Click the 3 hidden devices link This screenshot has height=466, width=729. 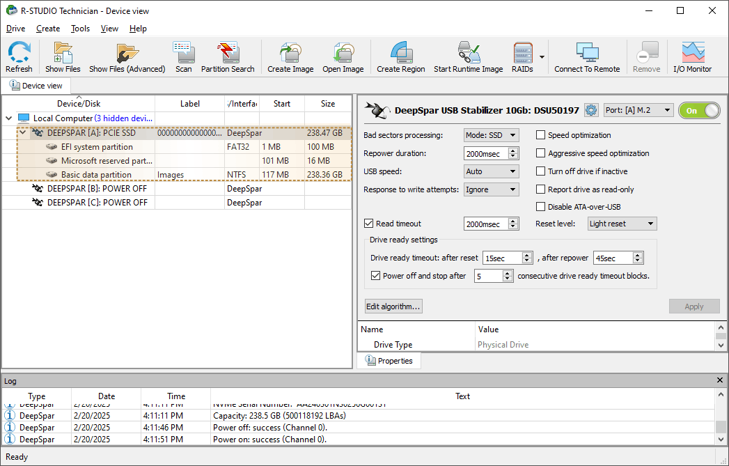(x=123, y=118)
